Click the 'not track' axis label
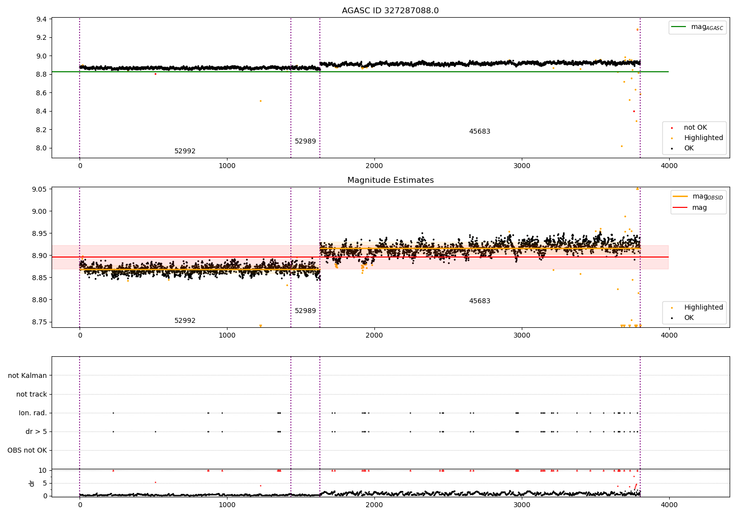The width and height of the screenshot is (737, 516). point(31,395)
